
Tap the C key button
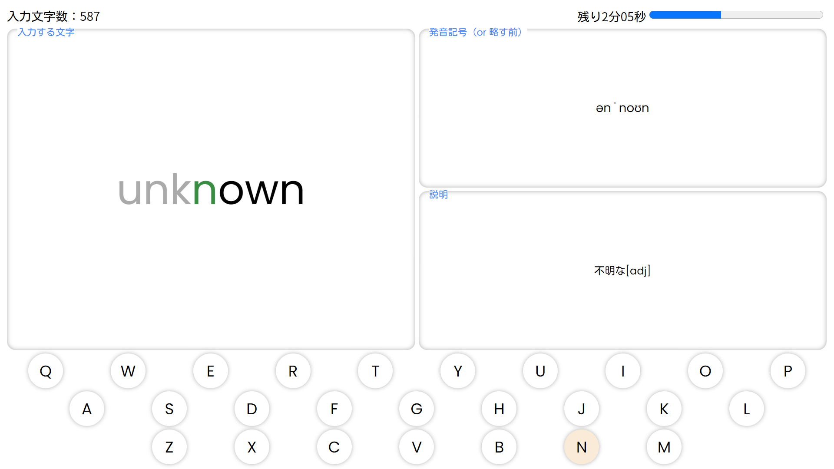(x=334, y=447)
